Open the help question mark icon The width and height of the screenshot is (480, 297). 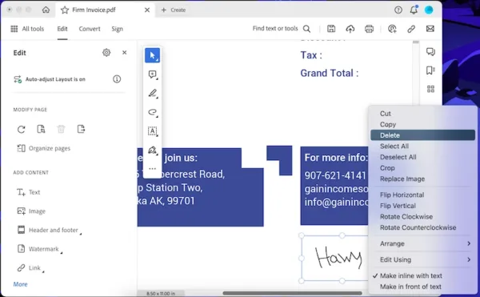click(398, 10)
